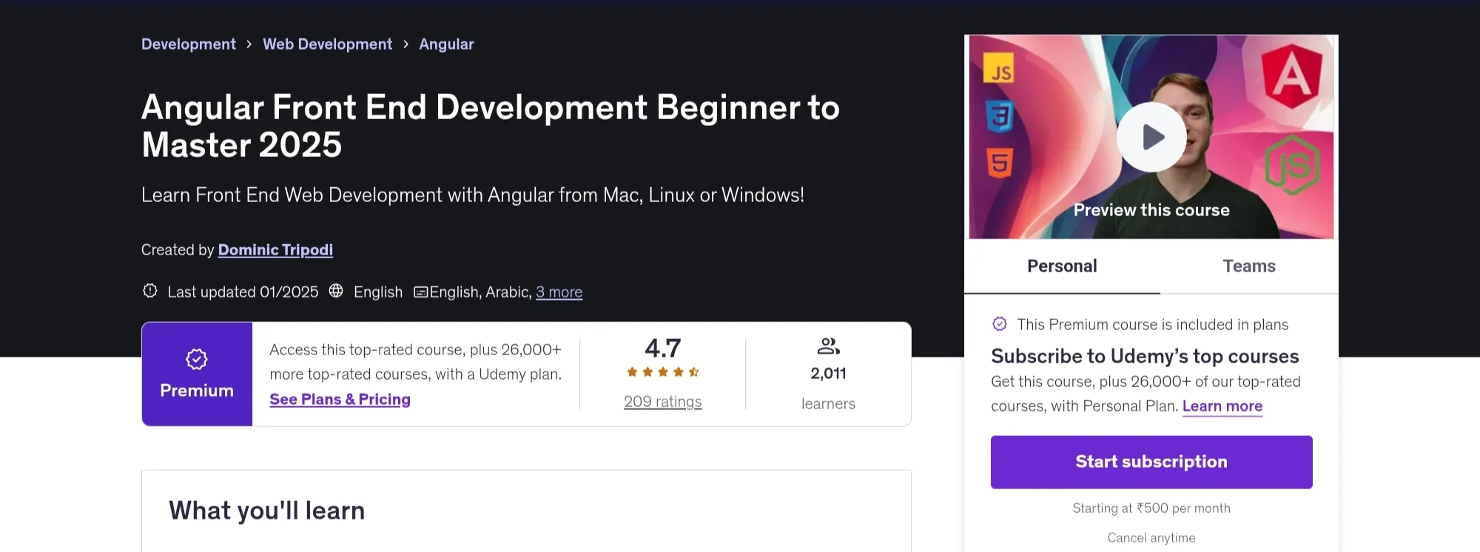Open the Angular breadcrumb
The image size is (1480, 552).
point(446,44)
